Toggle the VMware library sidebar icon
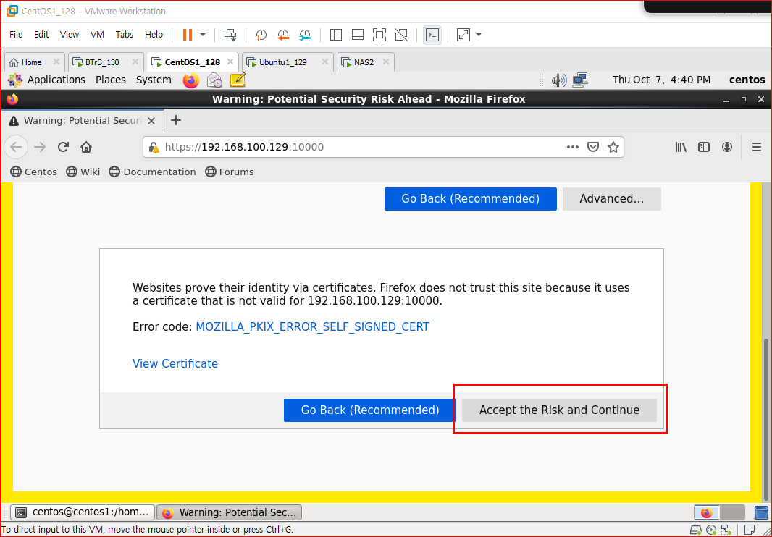 [336, 35]
